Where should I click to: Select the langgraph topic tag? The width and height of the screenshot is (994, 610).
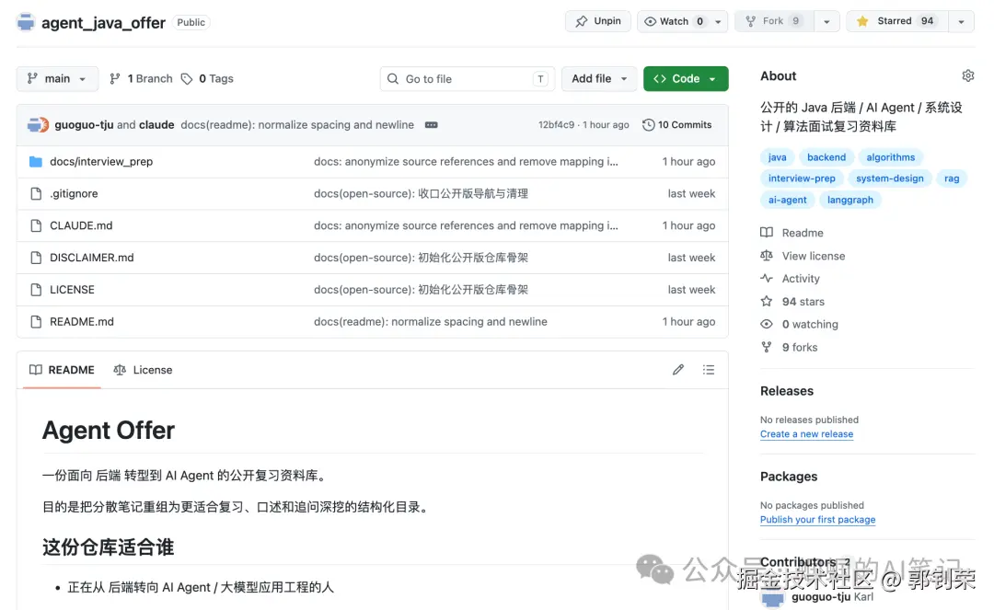(x=850, y=201)
